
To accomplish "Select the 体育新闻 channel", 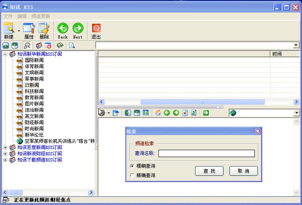I will pos(34,66).
